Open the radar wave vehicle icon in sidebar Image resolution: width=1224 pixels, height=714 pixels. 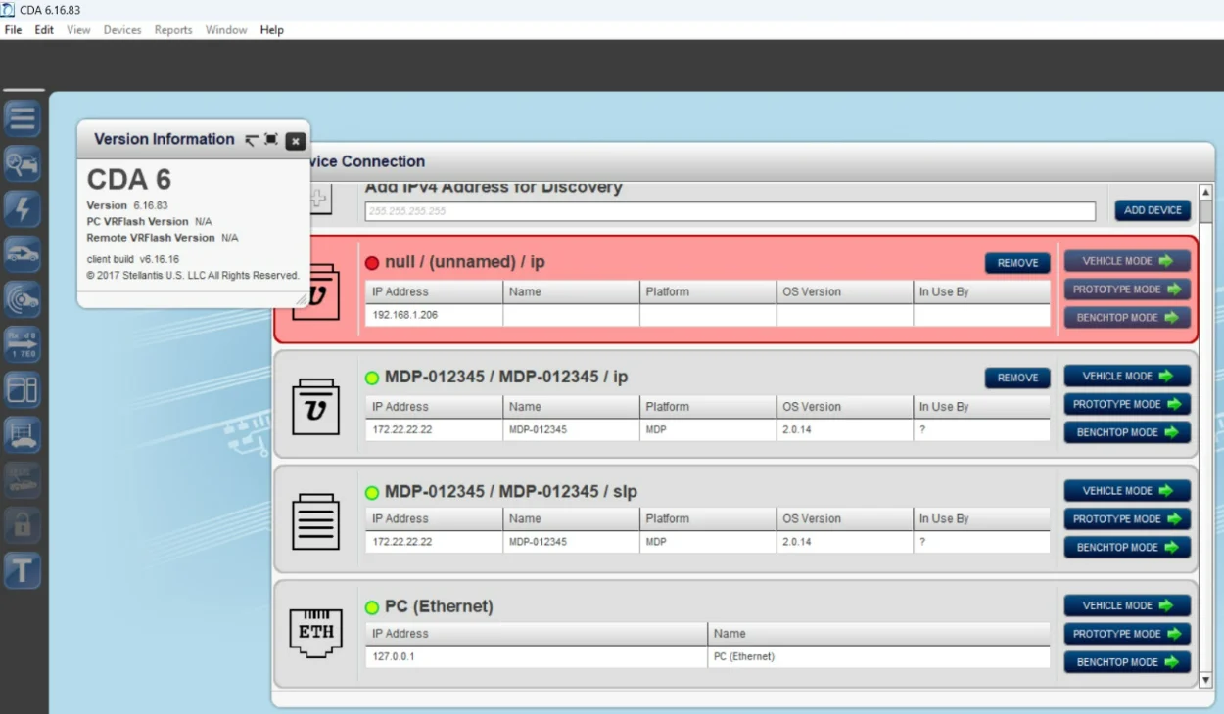pos(23,298)
